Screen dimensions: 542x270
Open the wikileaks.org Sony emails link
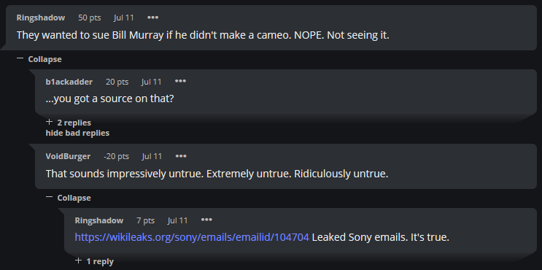click(192, 237)
